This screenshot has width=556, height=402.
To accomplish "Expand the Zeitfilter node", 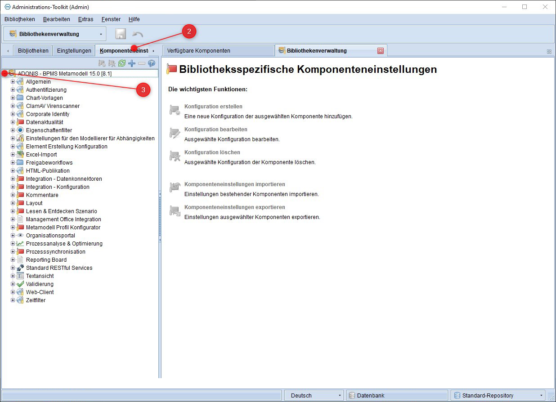I will click(x=13, y=300).
